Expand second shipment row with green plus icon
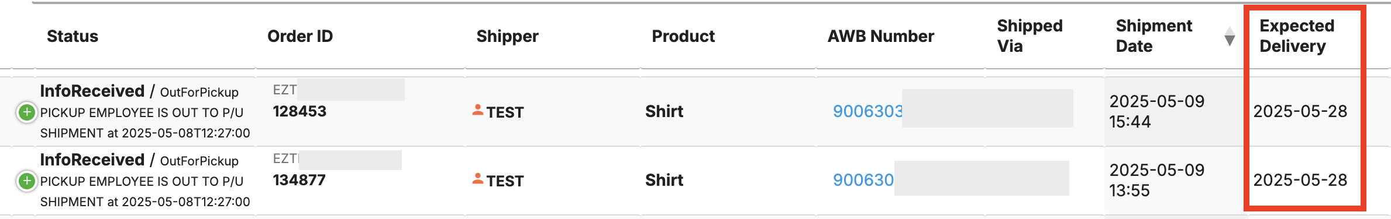Screen dimensions: 1391x219 coord(26,181)
